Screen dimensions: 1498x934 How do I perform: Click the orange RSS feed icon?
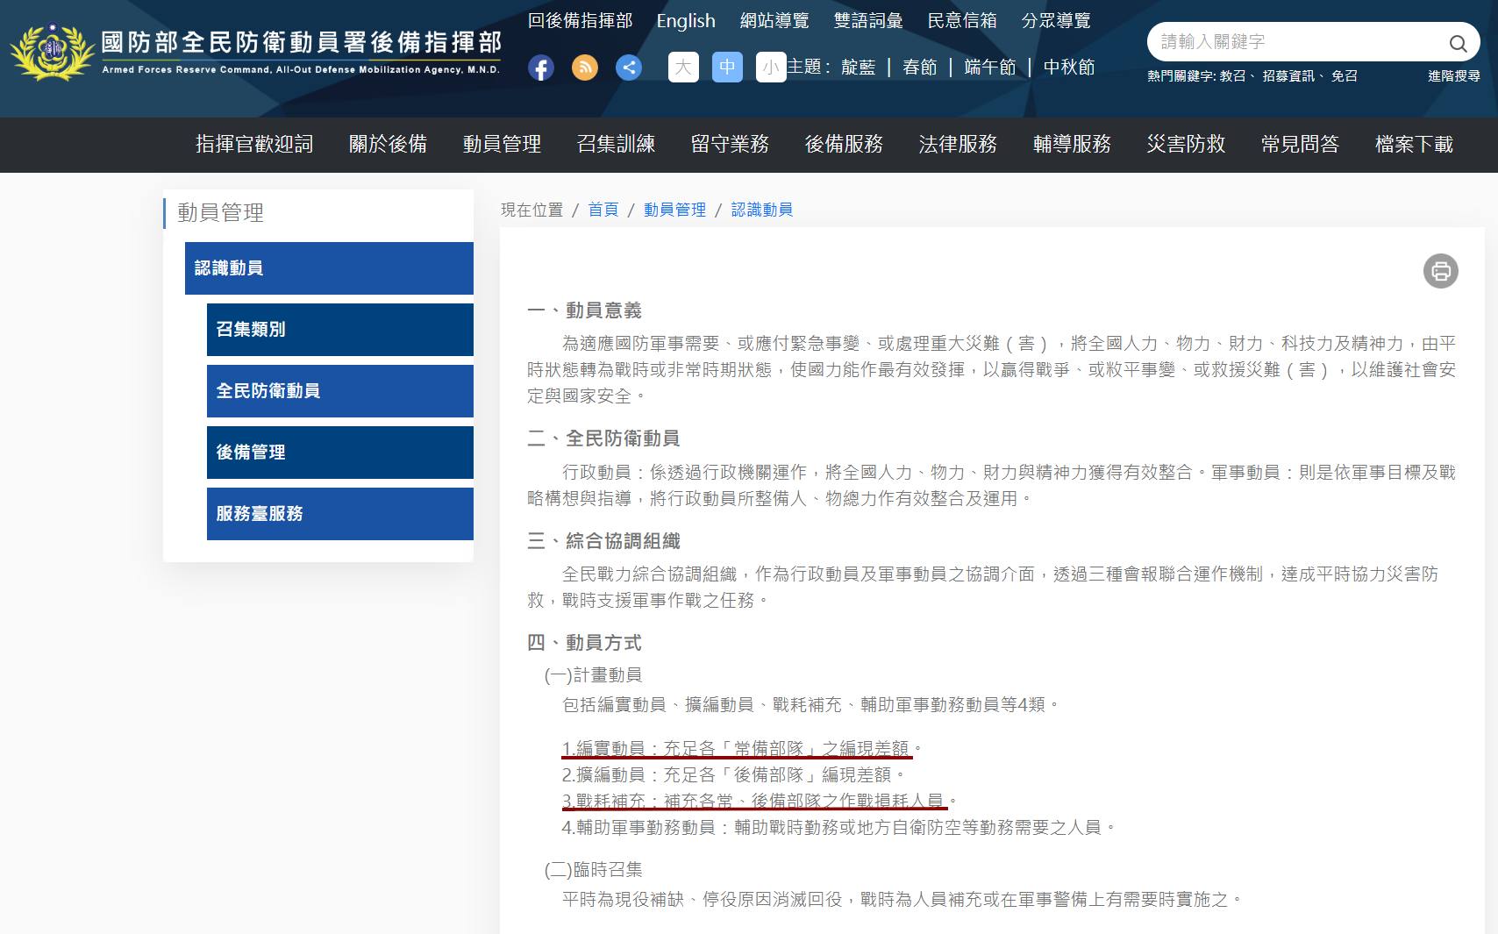(x=585, y=68)
